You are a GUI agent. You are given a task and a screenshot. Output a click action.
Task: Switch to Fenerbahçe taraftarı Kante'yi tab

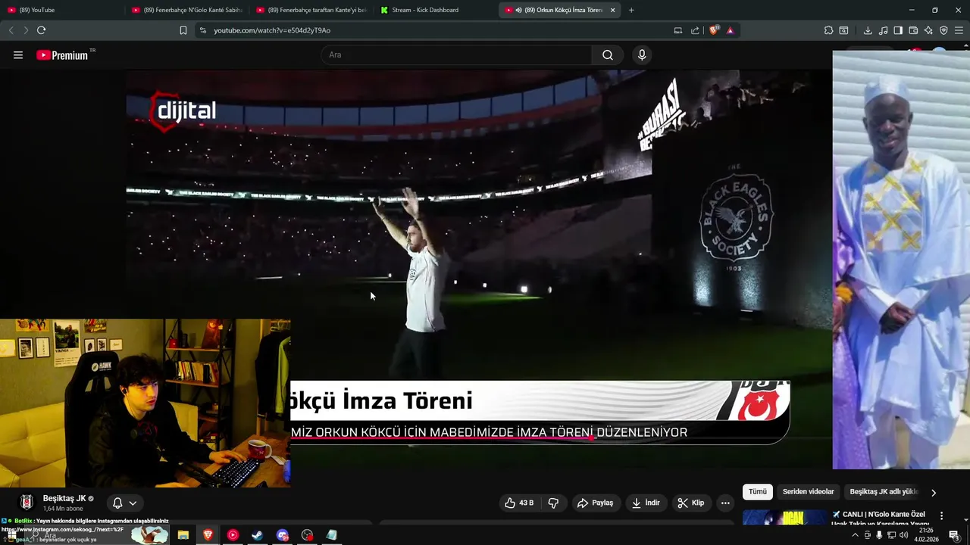(311, 10)
